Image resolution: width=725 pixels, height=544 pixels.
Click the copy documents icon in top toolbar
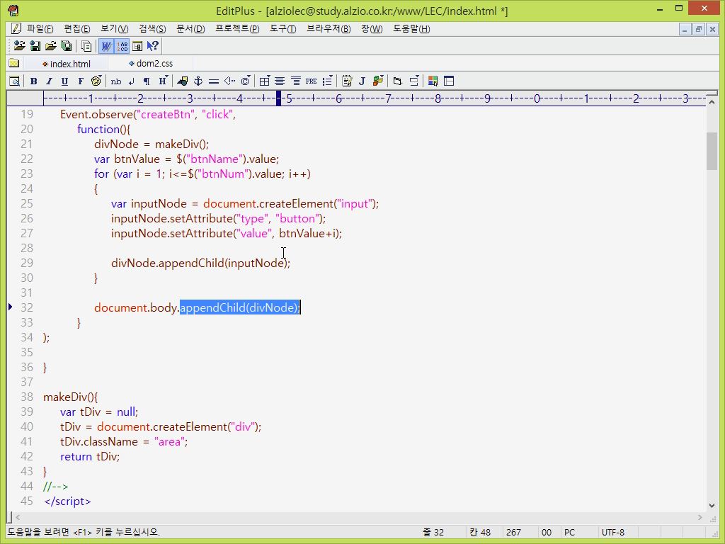point(86,46)
